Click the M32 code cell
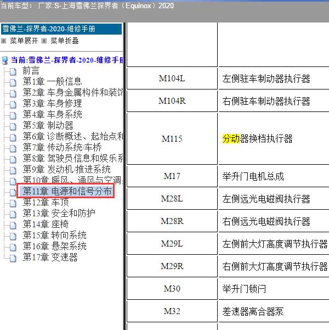The height and width of the screenshot is (330, 329). pos(172,311)
